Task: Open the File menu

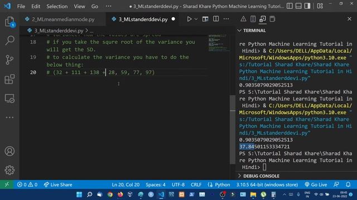Action: coord(21,6)
